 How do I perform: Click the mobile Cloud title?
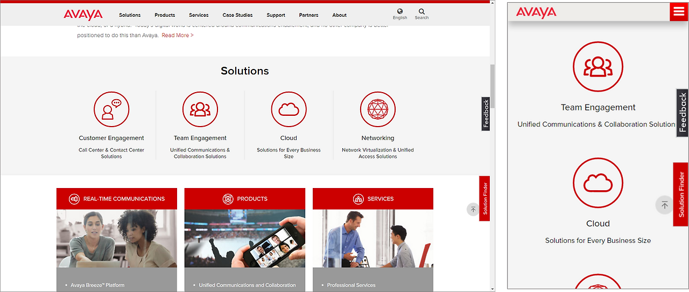click(598, 223)
